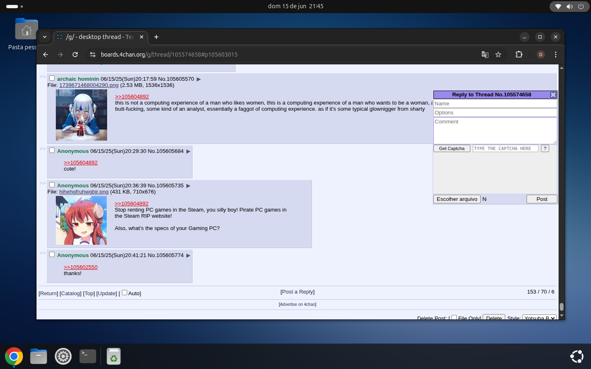Viewport: 591px width, 369px height.
Task: Expand the white-haired anime girl thumbnail
Action: 81,115
